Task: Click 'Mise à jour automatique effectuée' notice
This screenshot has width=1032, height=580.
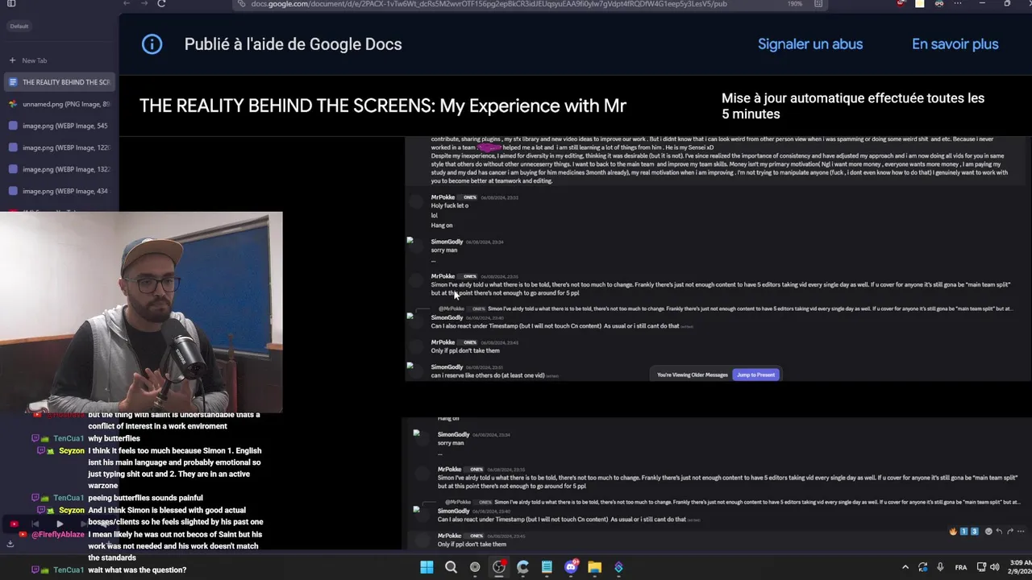Action: pos(853,106)
